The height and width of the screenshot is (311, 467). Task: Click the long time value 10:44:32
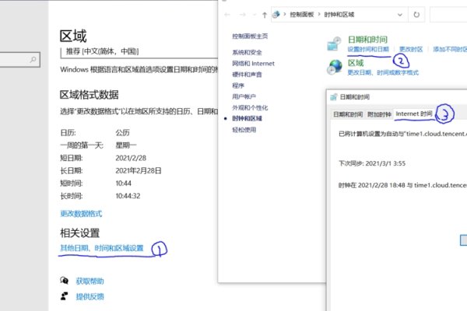coord(128,196)
